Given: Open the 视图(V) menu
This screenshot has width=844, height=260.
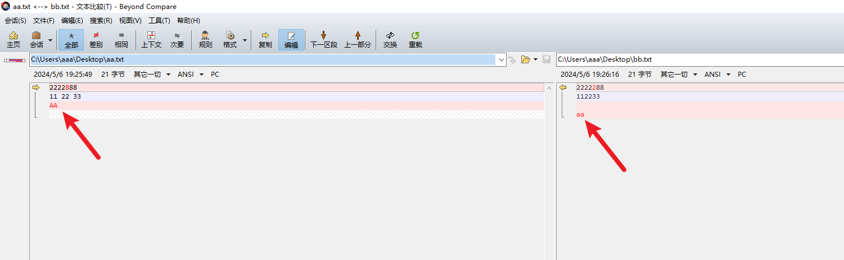Looking at the screenshot, I should [x=130, y=21].
